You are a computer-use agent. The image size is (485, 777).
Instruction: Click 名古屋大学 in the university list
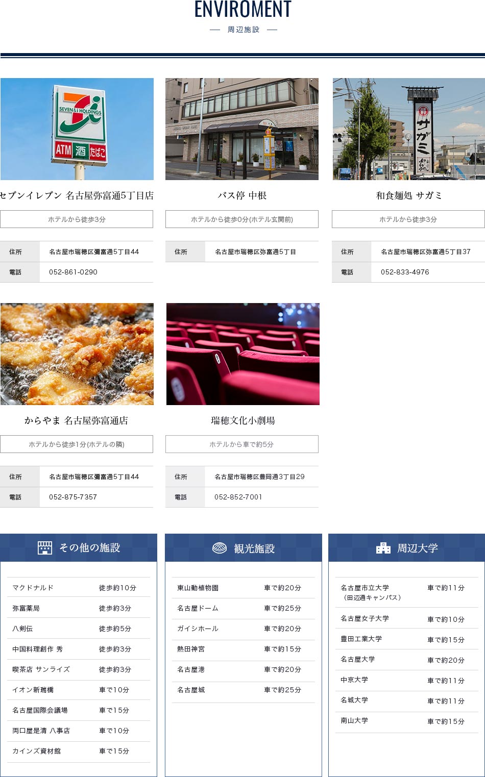[x=358, y=659]
